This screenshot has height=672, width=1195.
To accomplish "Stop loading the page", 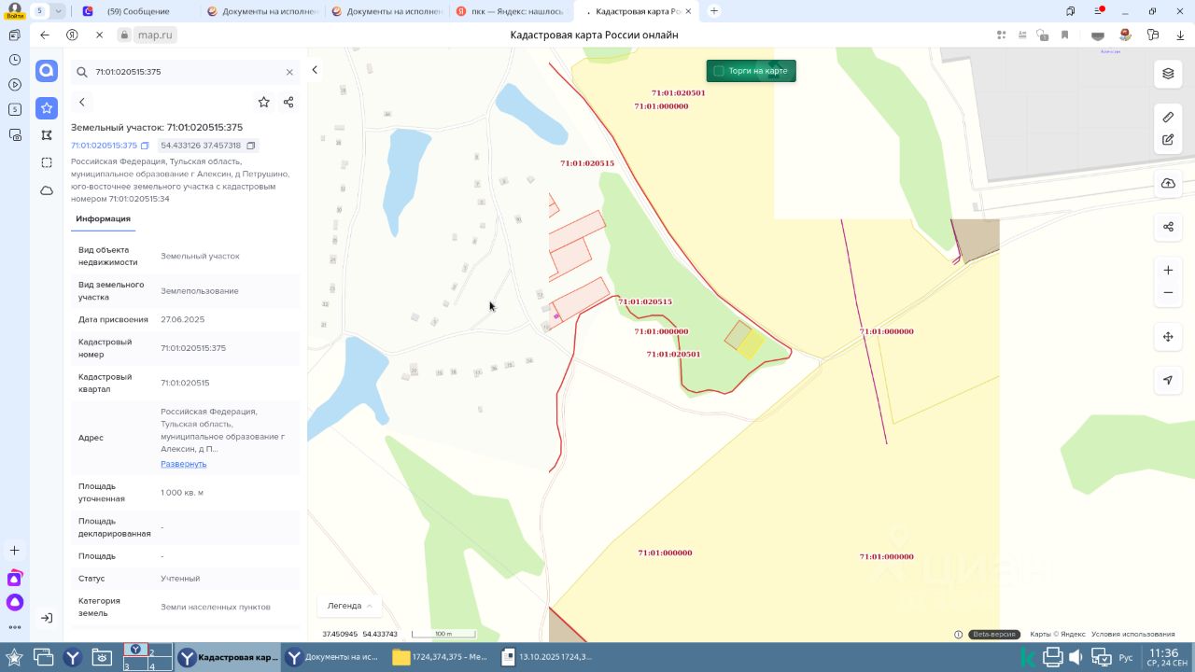I will (99, 35).
